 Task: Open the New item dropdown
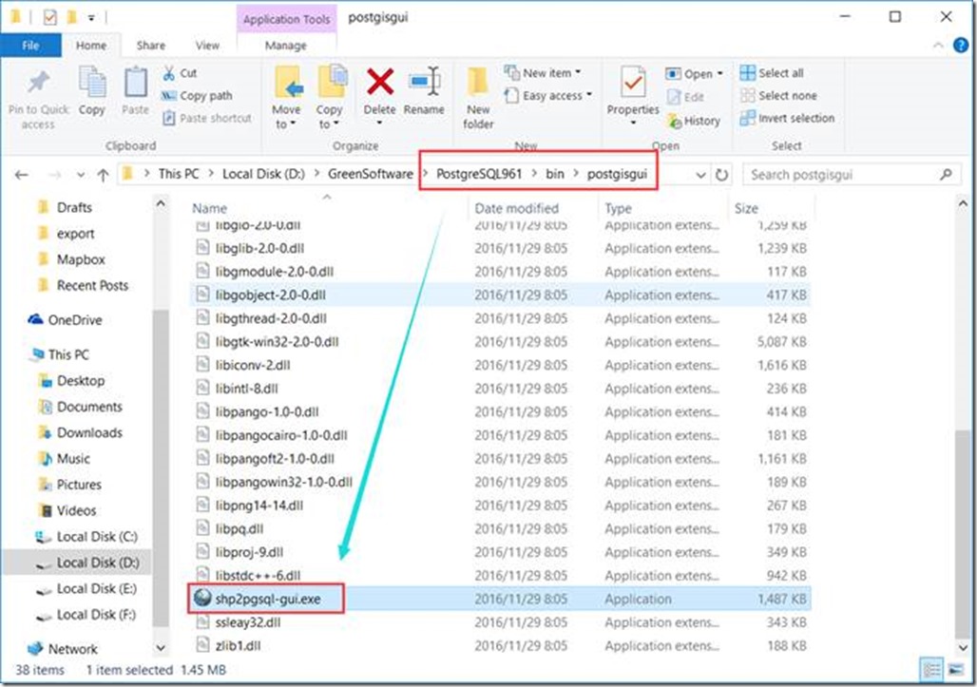pyautogui.click(x=544, y=72)
